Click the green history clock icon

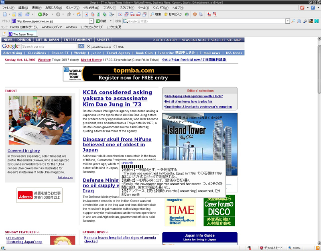(x=187, y=14)
